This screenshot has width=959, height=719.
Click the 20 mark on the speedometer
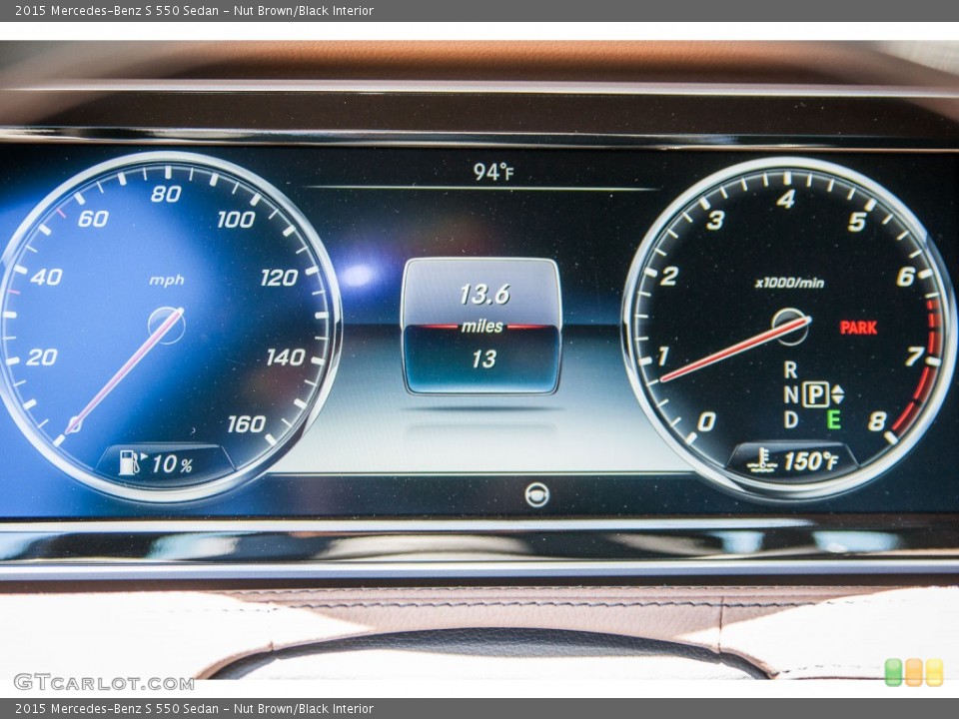[x=42, y=357]
